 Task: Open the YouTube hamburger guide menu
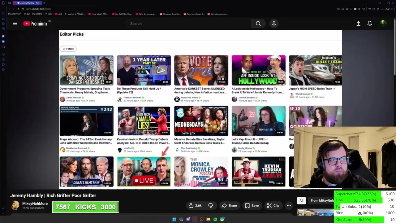15,24
